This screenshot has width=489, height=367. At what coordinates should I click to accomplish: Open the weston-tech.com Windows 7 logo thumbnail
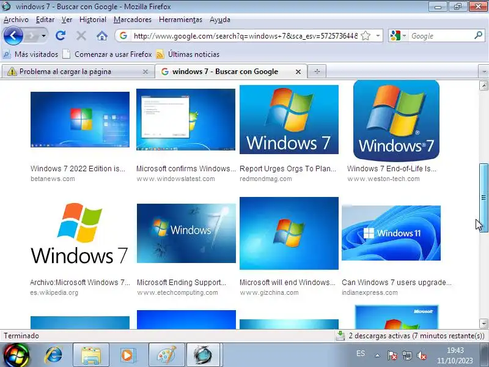[x=396, y=120]
